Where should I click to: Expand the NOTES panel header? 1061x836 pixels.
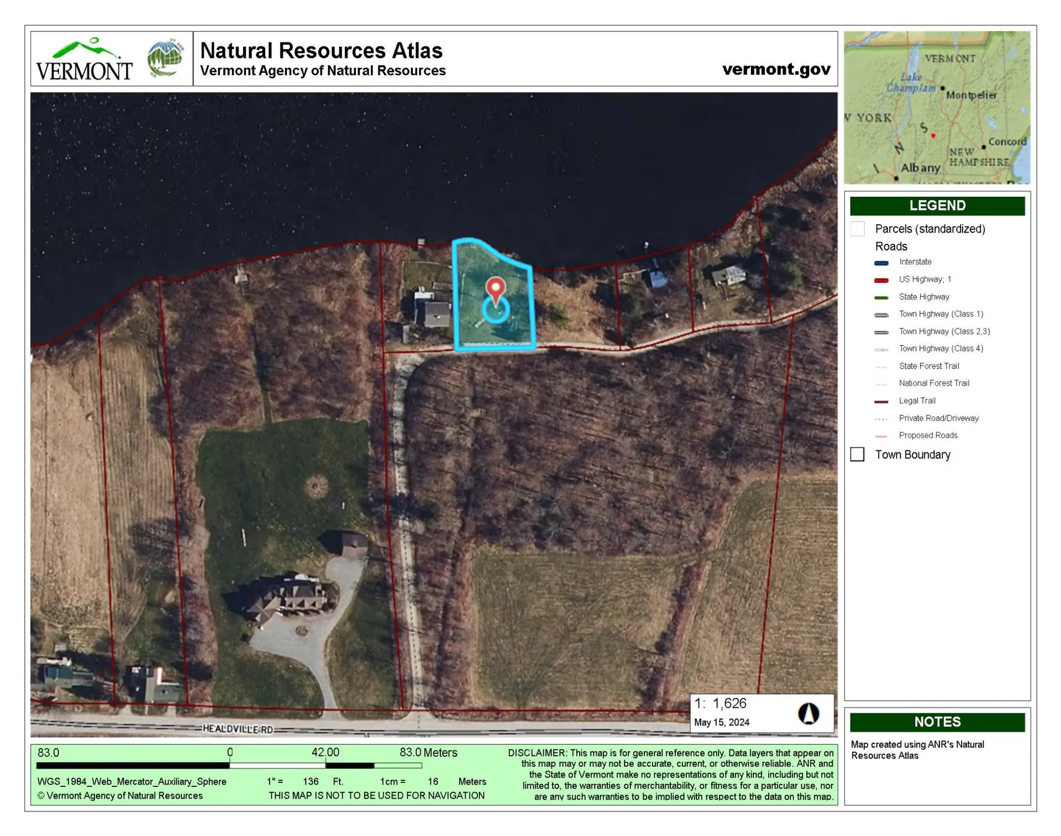pyautogui.click(x=937, y=722)
